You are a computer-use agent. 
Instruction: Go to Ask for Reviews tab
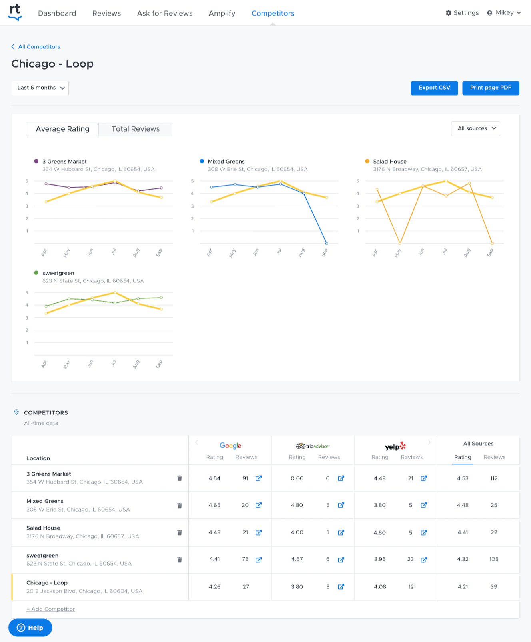pos(165,13)
